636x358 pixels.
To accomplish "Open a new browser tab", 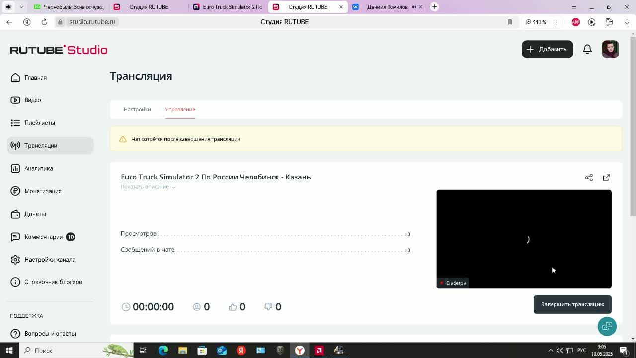I will coord(434,7).
